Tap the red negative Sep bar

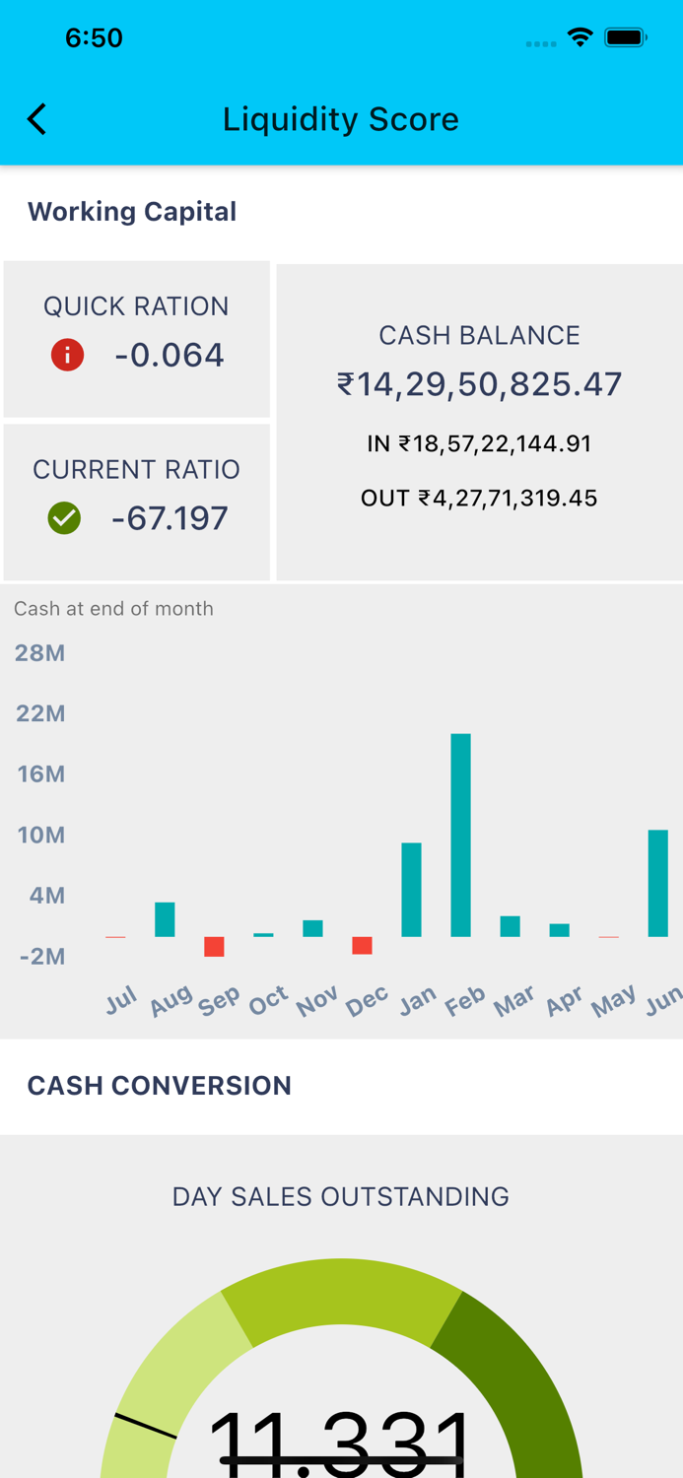coord(215,949)
